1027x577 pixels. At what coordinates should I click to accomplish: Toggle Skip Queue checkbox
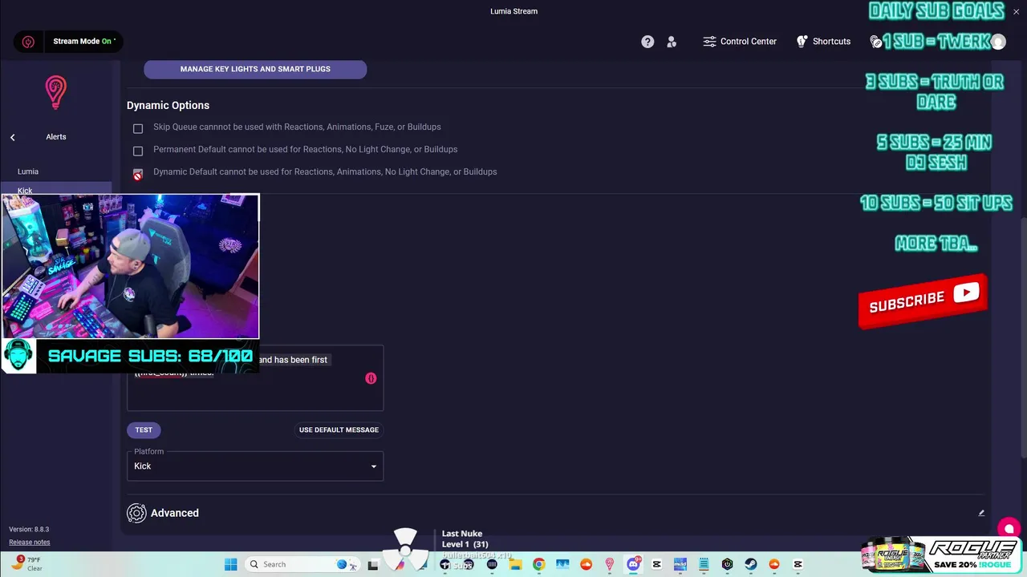pos(138,128)
